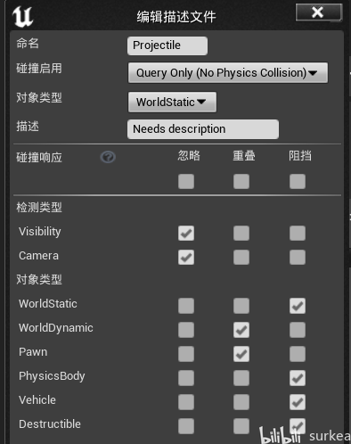The width and height of the screenshot is (351, 444).
Task: Set Destructible to 忽略
Action: [x=186, y=426]
